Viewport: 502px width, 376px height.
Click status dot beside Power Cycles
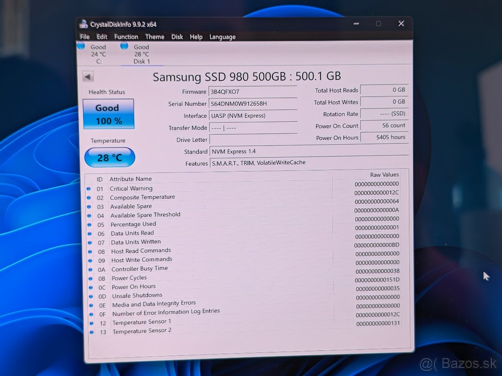pos(90,279)
